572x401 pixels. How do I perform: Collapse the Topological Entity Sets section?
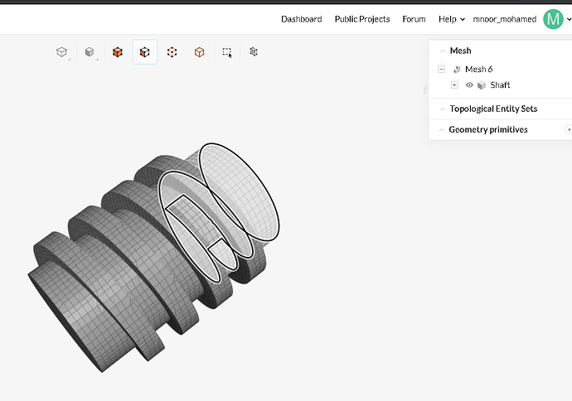click(x=442, y=109)
